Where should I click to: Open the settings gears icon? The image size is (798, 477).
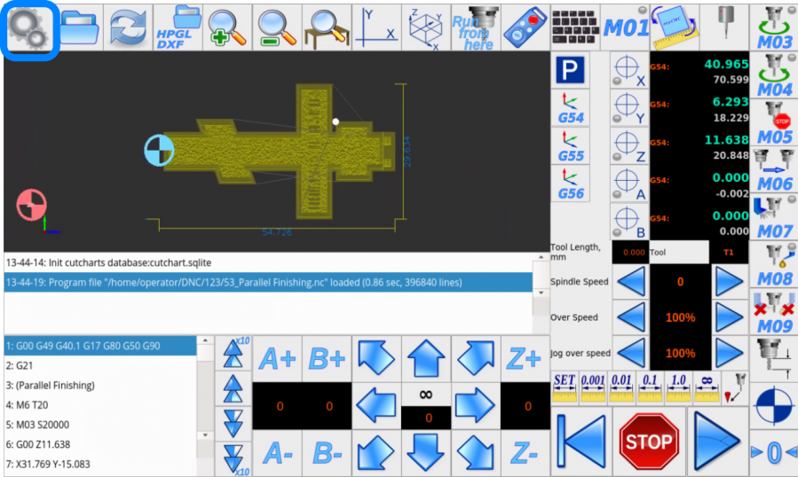[x=29, y=29]
